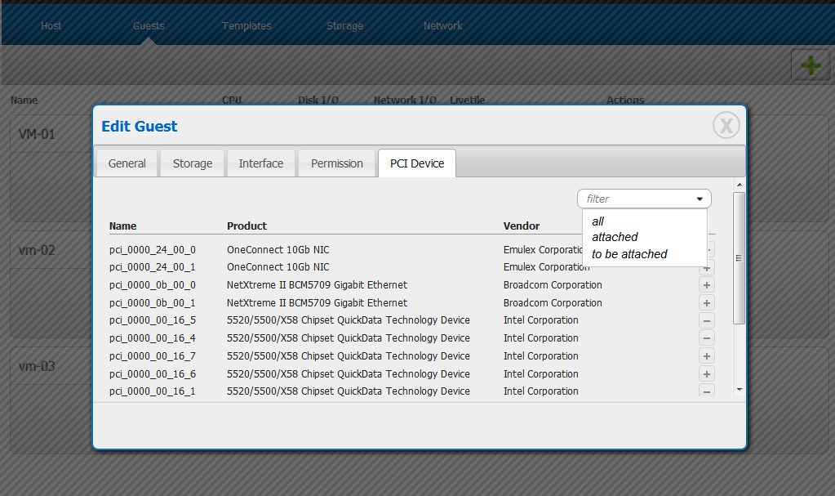Click the green plus add guest icon

click(x=810, y=65)
